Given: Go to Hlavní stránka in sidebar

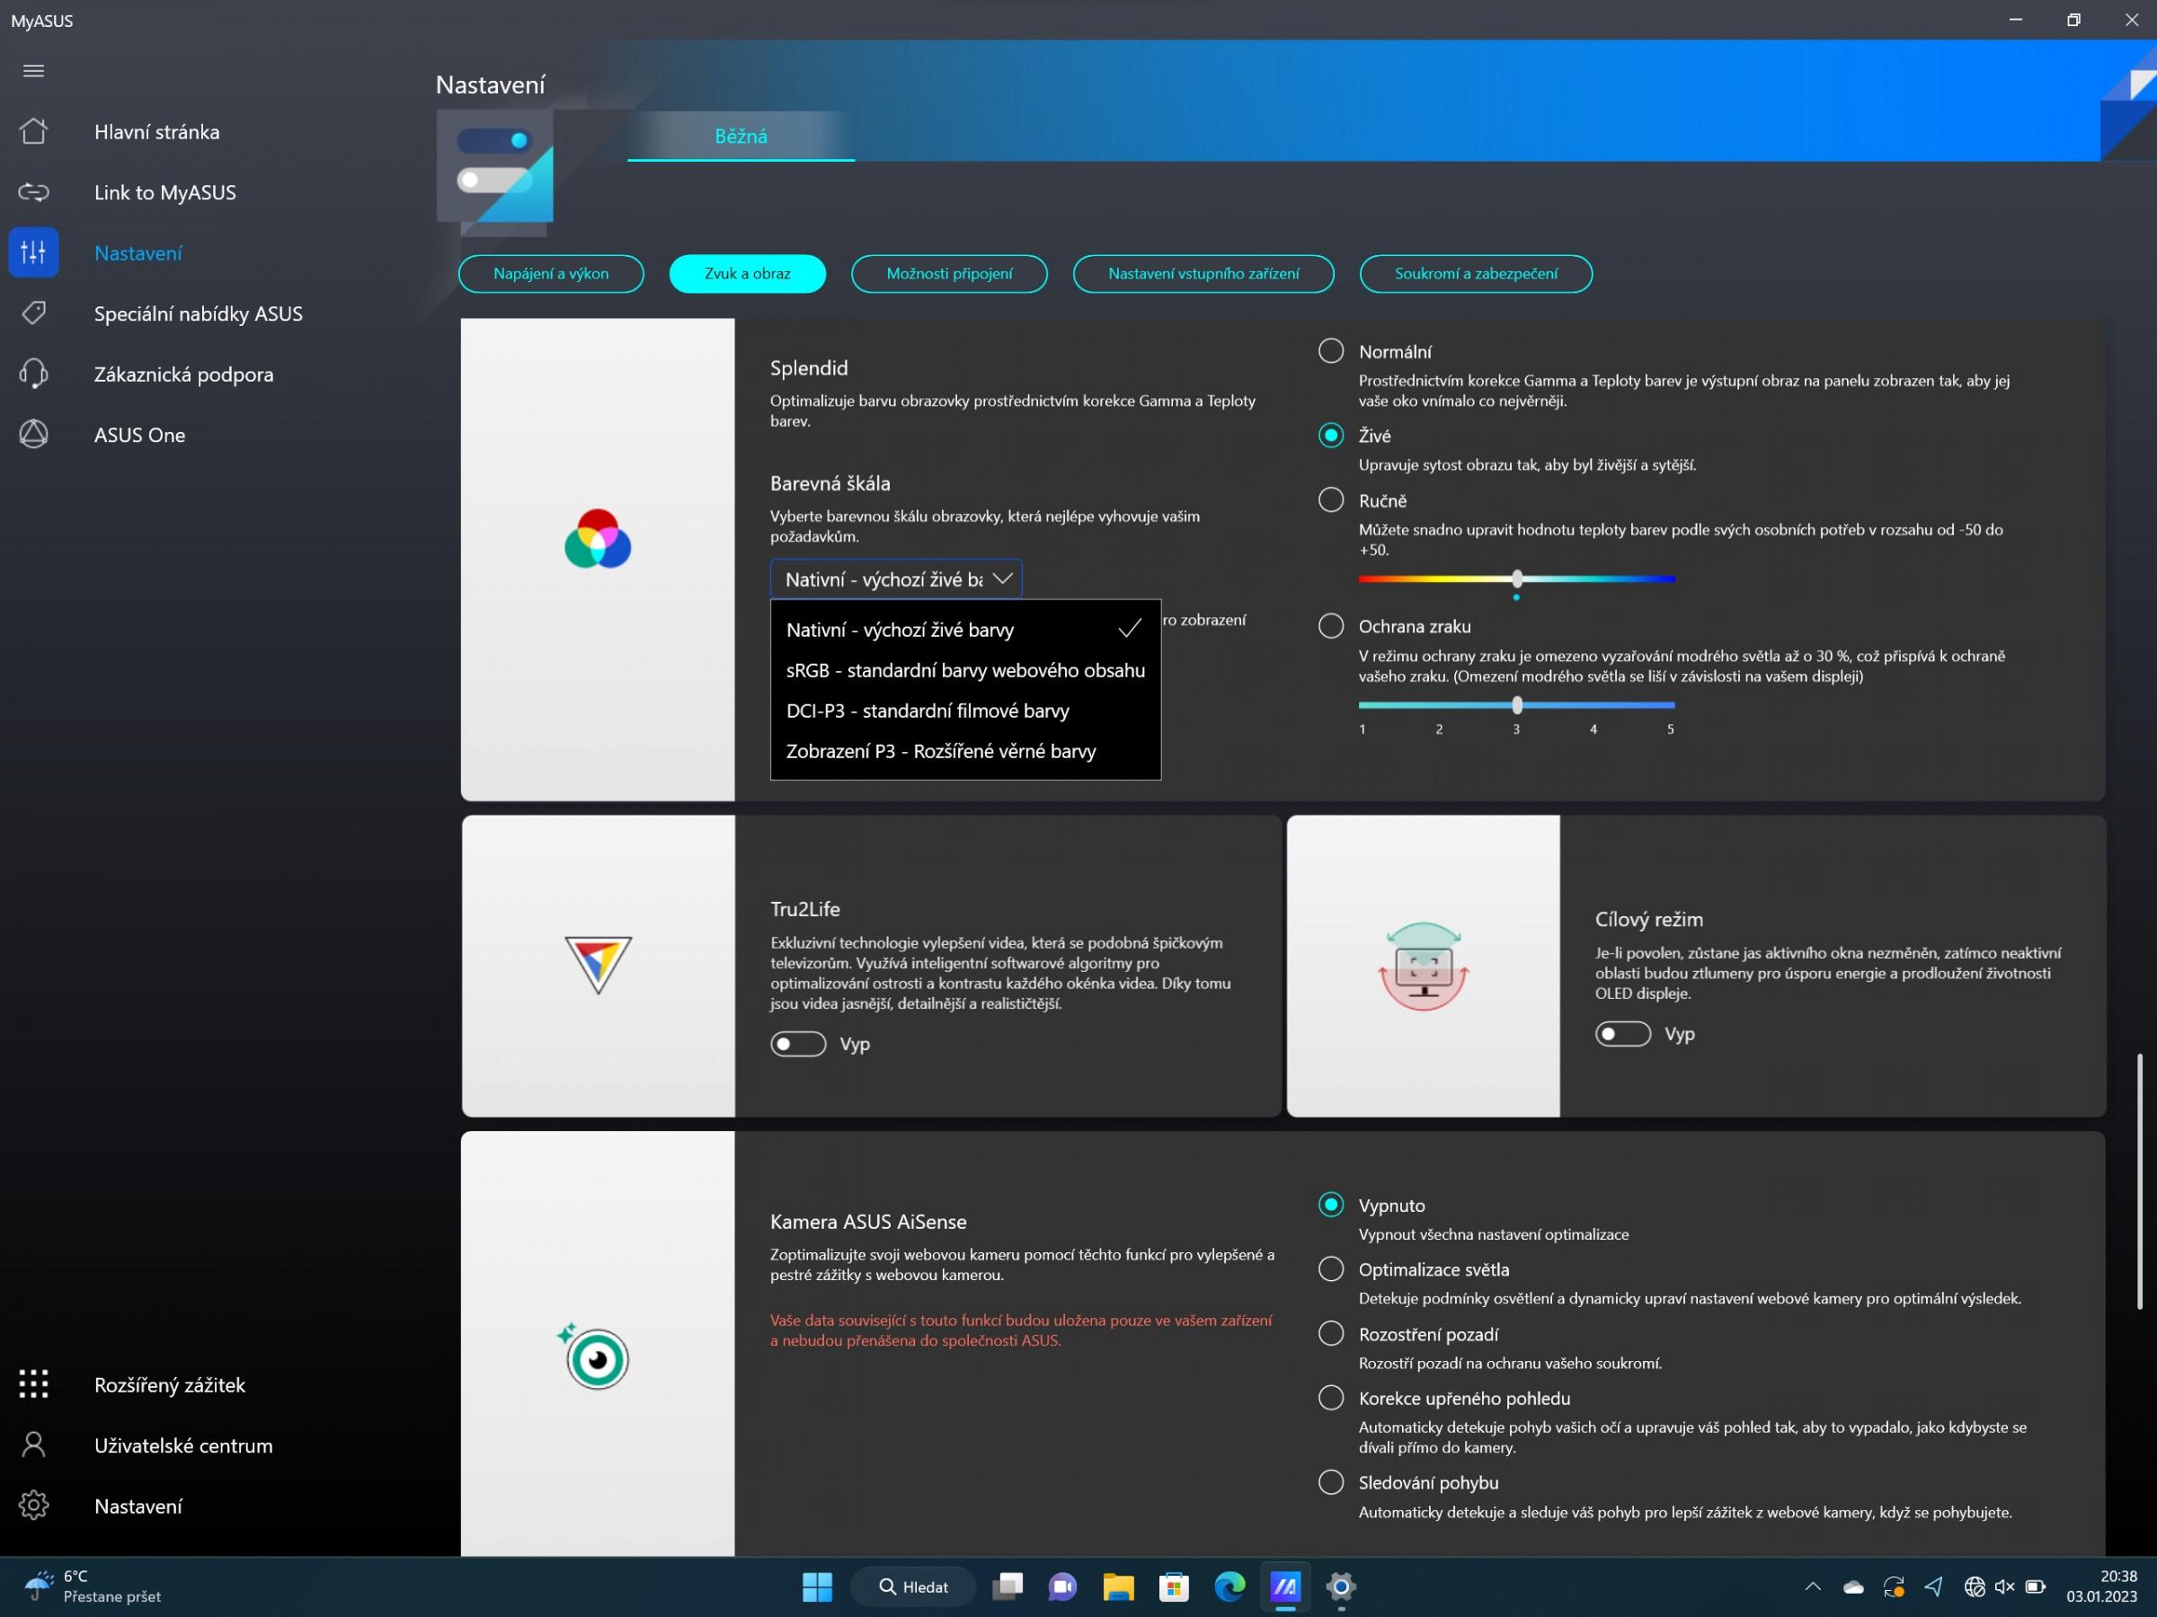Looking at the screenshot, I should point(157,131).
